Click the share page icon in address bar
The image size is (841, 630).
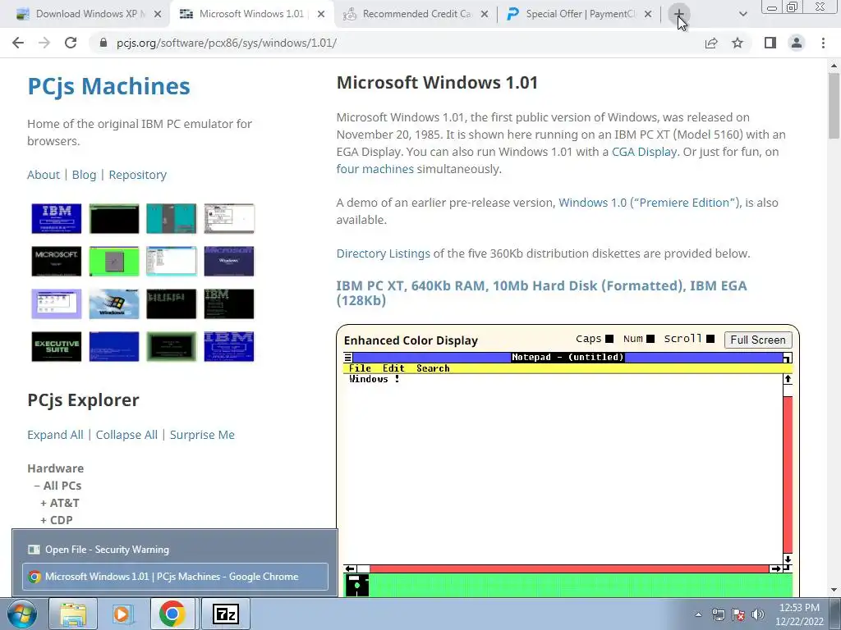point(711,43)
